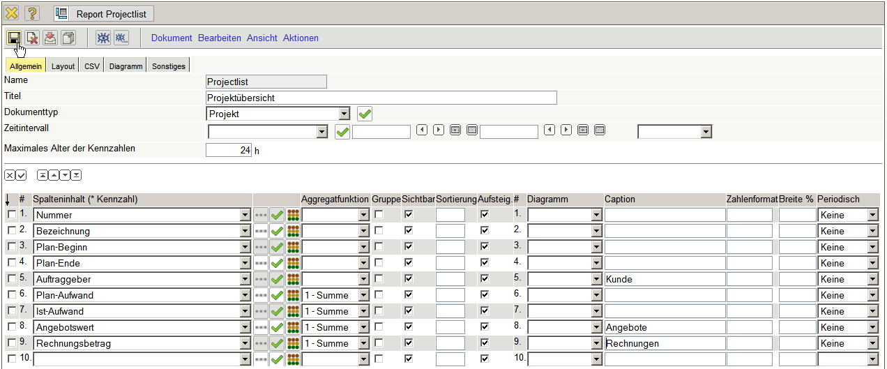
Task: Open the Aktionen menu link
Action: coord(301,38)
